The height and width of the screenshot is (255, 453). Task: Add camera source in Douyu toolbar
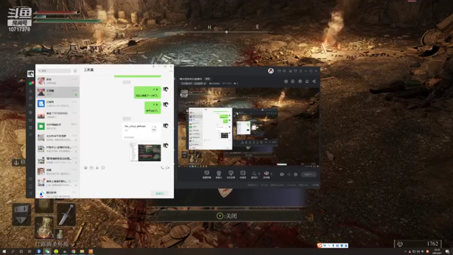pos(219,174)
